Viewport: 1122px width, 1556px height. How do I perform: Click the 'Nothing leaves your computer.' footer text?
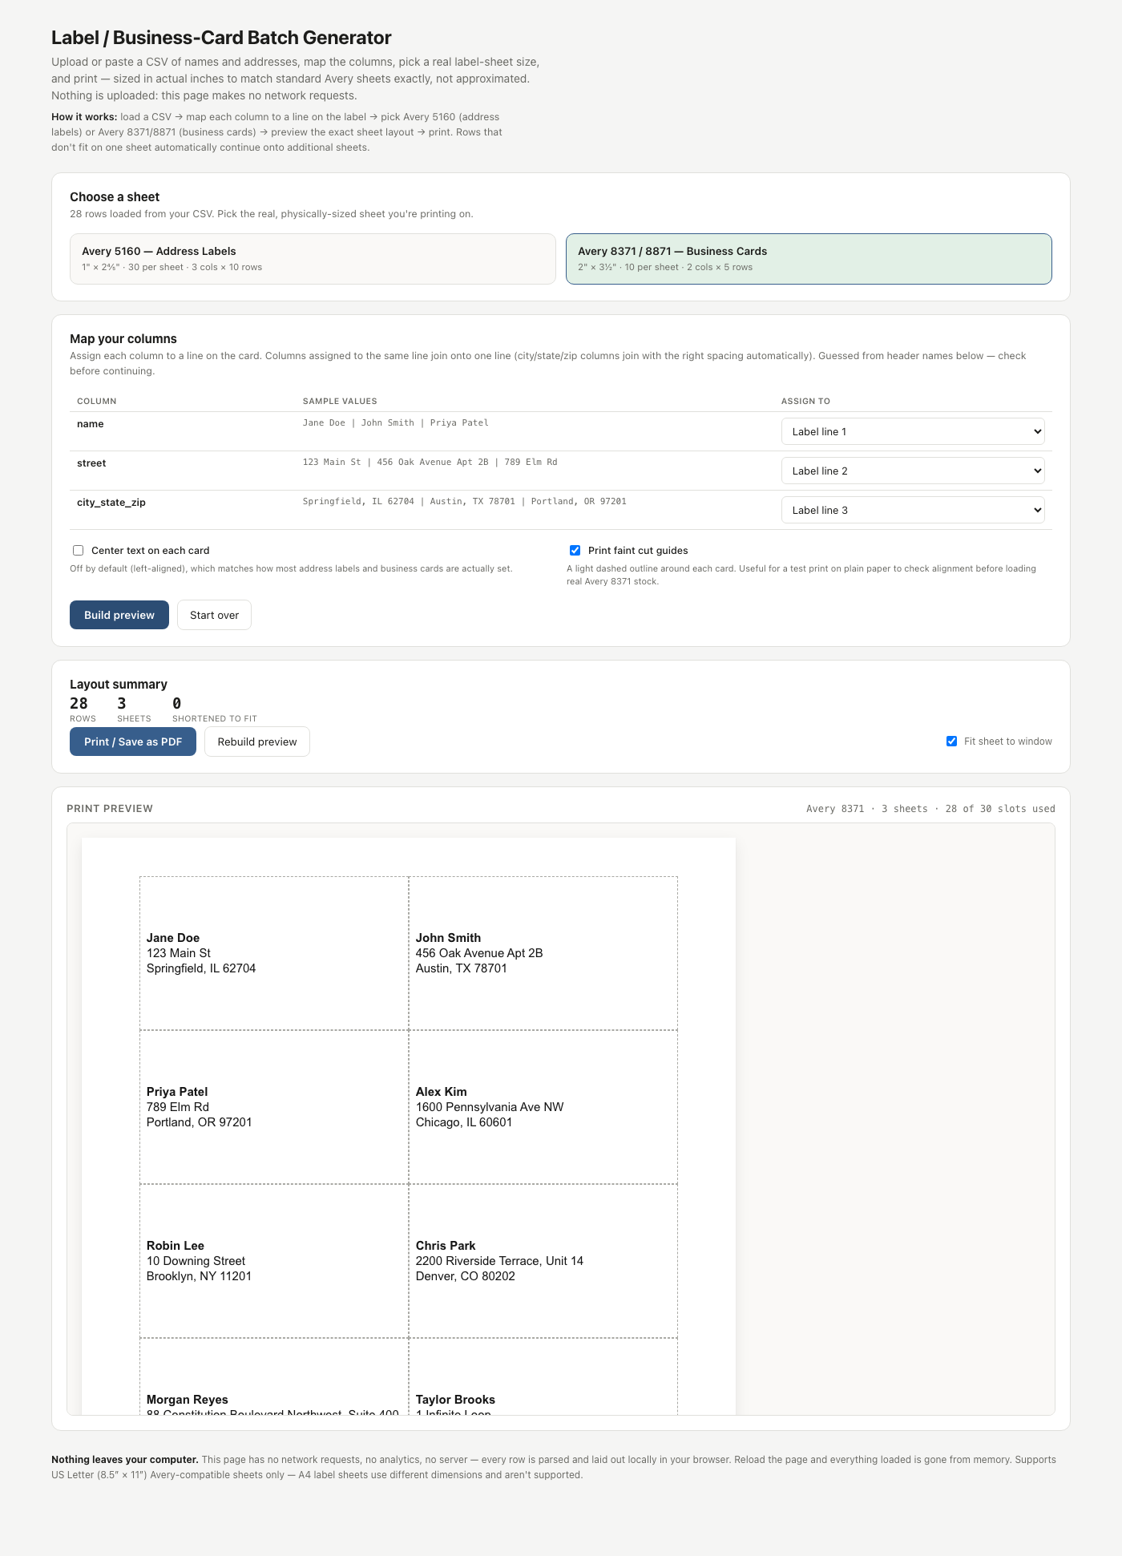[x=125, y=1460]
